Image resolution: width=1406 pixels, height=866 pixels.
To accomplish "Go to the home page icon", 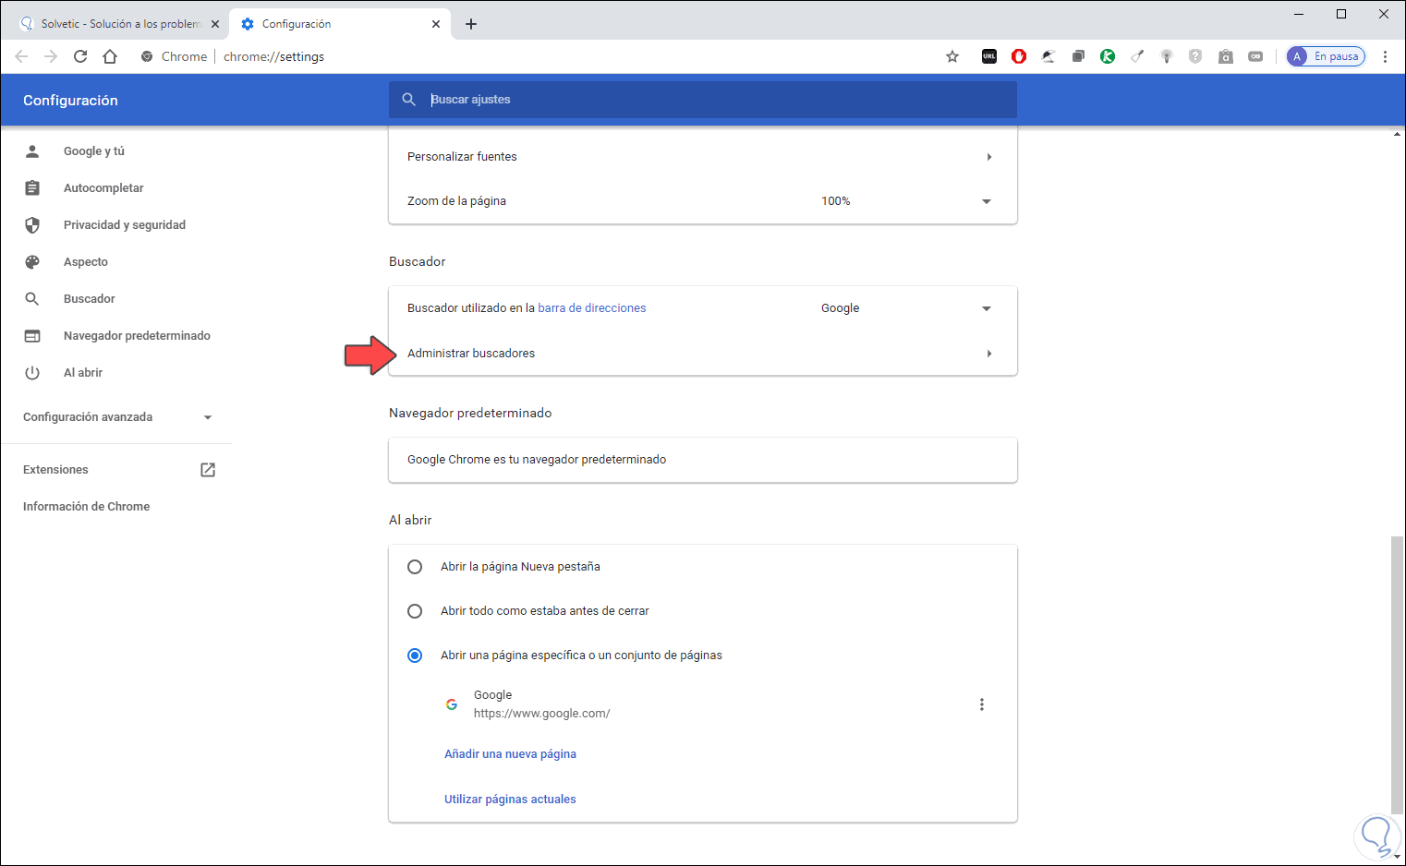I will click(x=110, y=56).
